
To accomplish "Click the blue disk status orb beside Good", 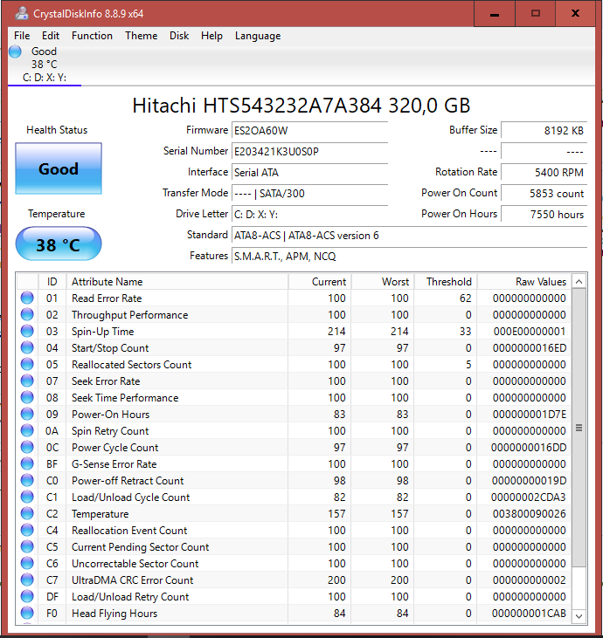I will tap(15, 51).
